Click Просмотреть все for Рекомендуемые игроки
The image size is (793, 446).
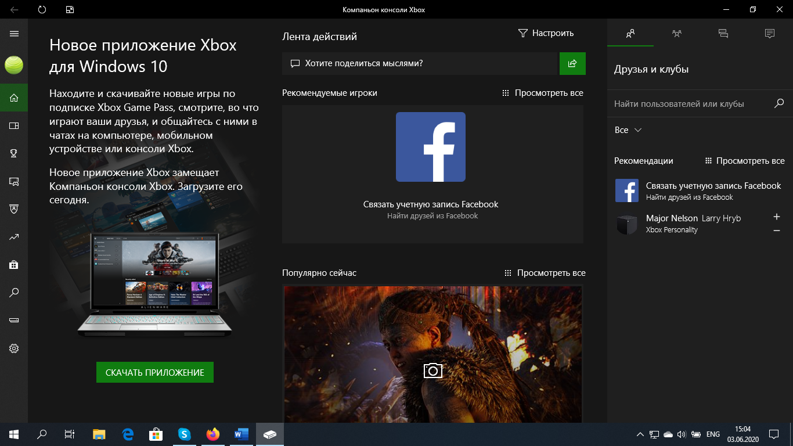(543, 93)
